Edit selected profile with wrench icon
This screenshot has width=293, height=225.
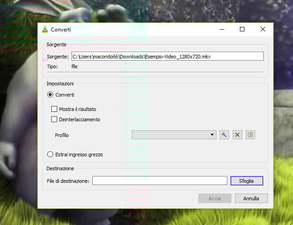(x=224, y=135)
